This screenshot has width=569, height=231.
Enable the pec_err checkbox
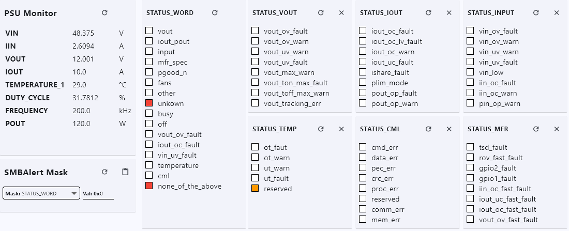pos(363,168)
